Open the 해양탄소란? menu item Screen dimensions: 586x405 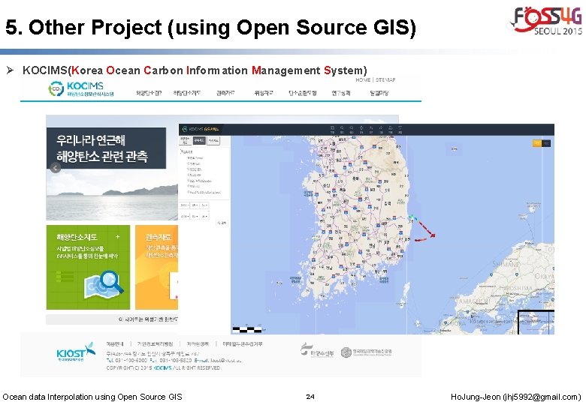[149, 93]
